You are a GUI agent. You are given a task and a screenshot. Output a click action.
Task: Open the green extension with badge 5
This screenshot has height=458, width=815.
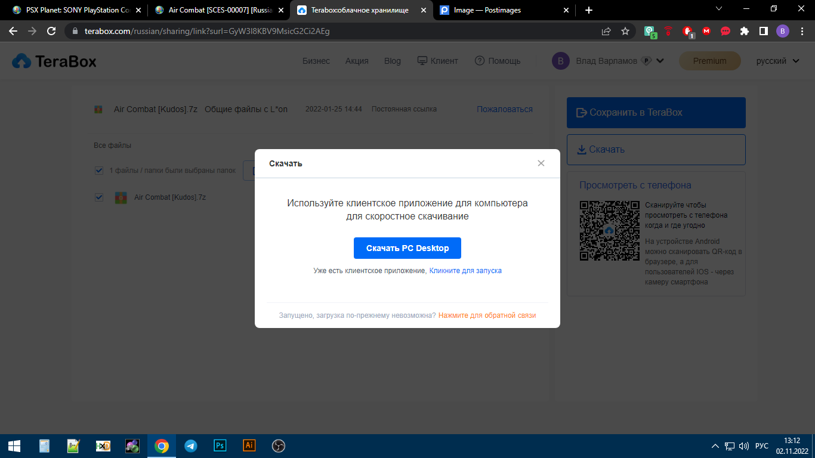(x=650, y=31)
